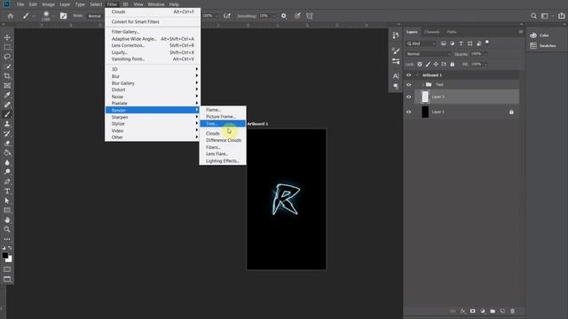Viewport: 568px width, 319px height.
Task: Toggle lock image pixels brush icon
Action: [428, 64]
